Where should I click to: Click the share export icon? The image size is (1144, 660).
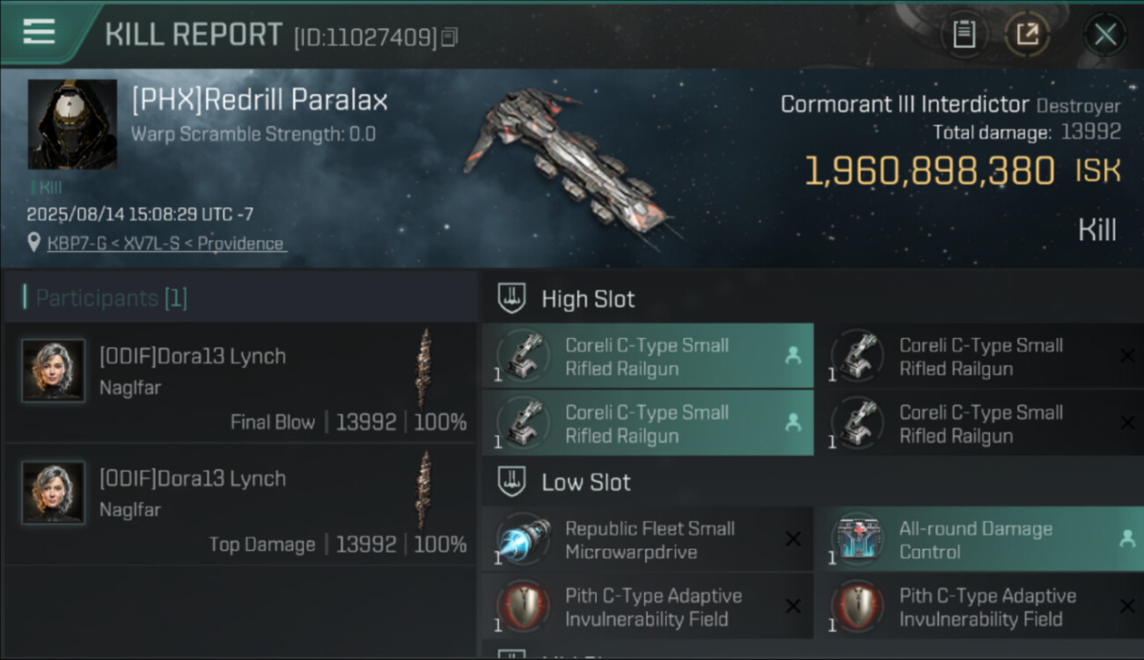pos(1027,35)
